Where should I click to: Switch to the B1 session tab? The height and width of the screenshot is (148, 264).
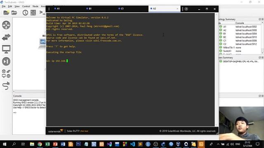coord(90,9)
